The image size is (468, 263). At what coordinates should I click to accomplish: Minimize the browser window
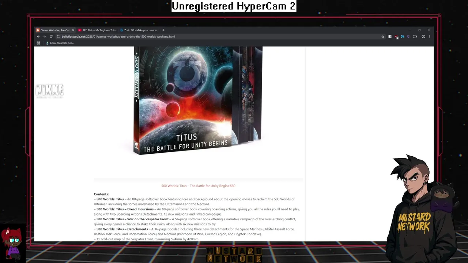[x=409, y=30]
